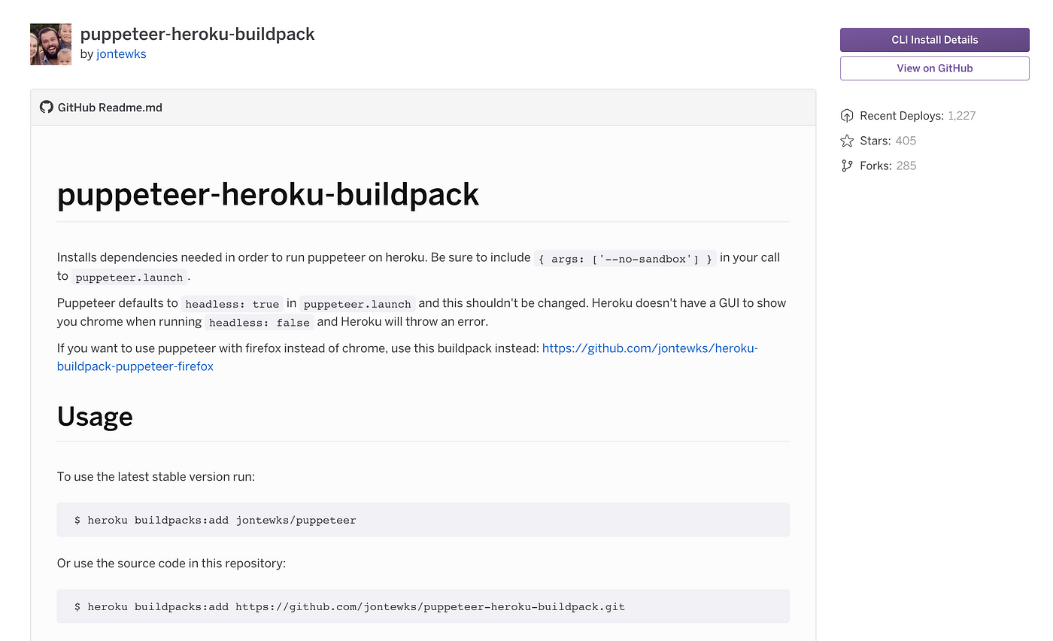Click the Forks branch icon
The width and height of the screenshot is (1053, 641).
click(x=847, y=166)
